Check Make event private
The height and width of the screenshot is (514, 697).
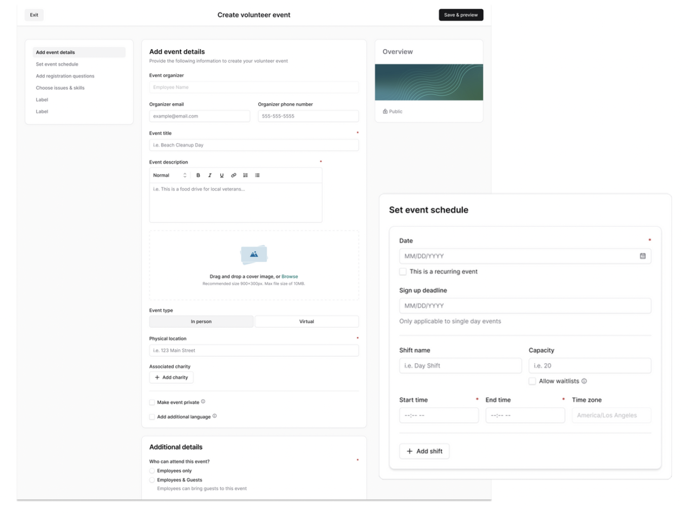click(x=152, y=403)
